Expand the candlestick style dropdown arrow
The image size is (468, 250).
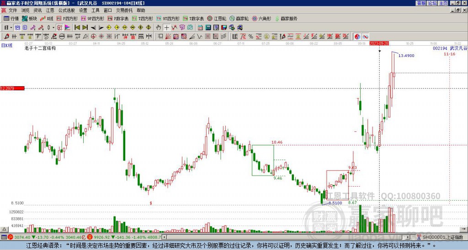click(53, 27)
